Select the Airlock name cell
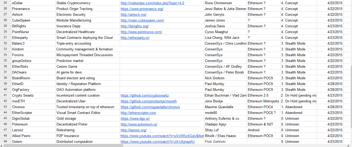Image resolution: width=352 pixels, height=147 pixels. tap(33, 15)
